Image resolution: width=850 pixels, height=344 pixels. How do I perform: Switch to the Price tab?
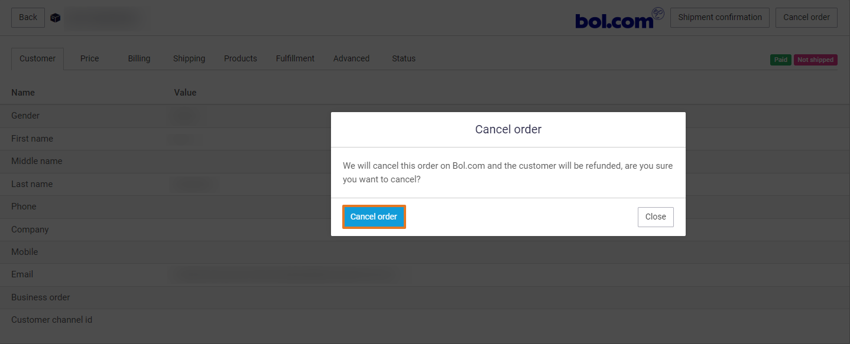pyautogui.click(x=89, y=58)
